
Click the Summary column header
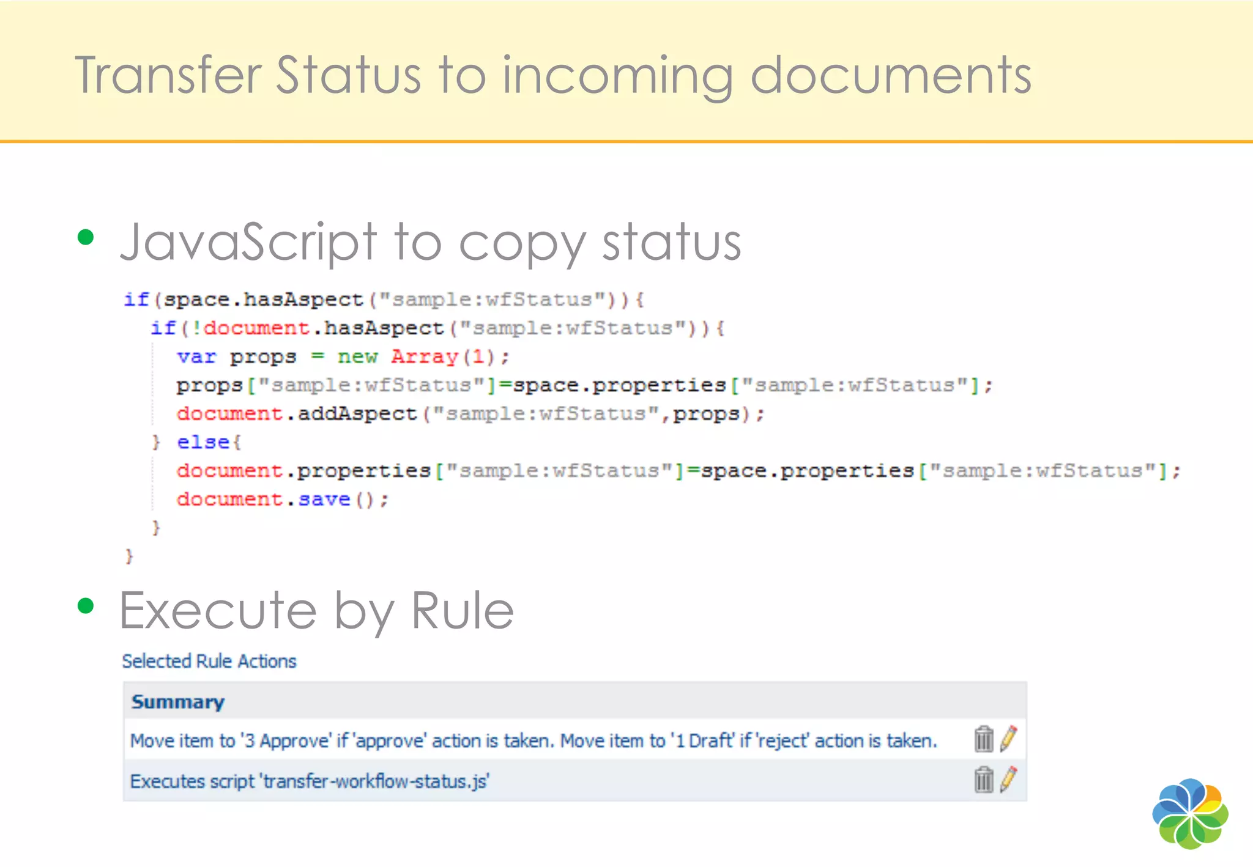pos(177,702)
